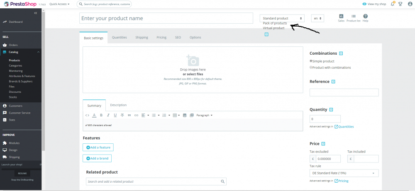Insert a blockquote
Image resolution: width=415 pixels, height=191 pixels.
[x=129, y=115]
